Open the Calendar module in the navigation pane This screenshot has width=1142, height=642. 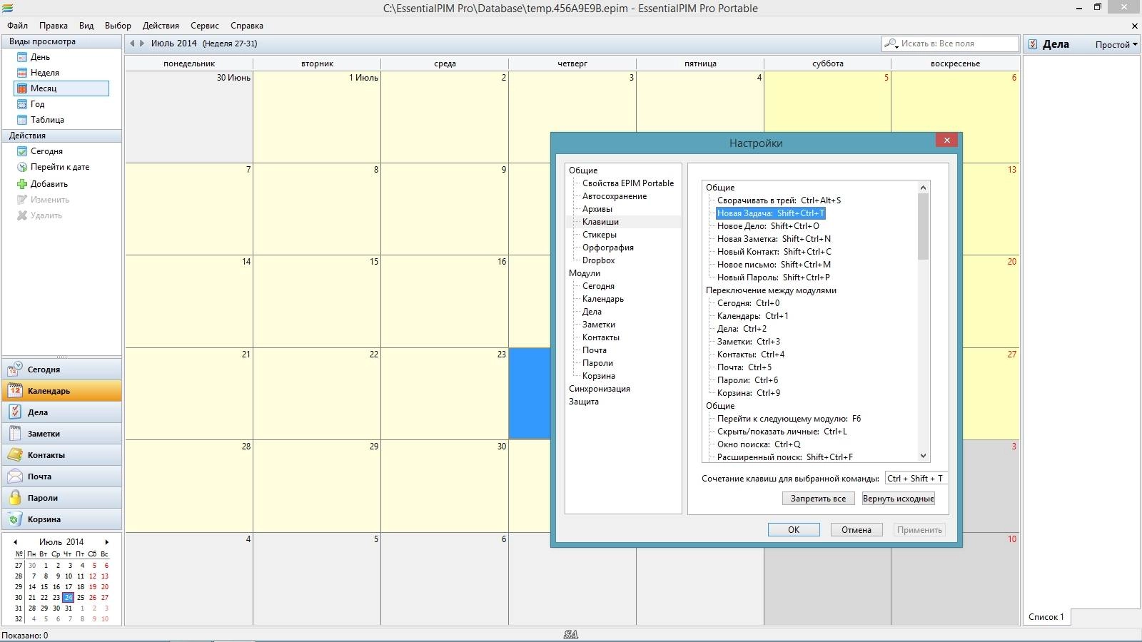[x=62, y=391]
